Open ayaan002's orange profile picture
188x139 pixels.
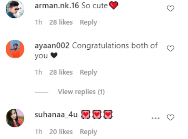click(15, 49)
